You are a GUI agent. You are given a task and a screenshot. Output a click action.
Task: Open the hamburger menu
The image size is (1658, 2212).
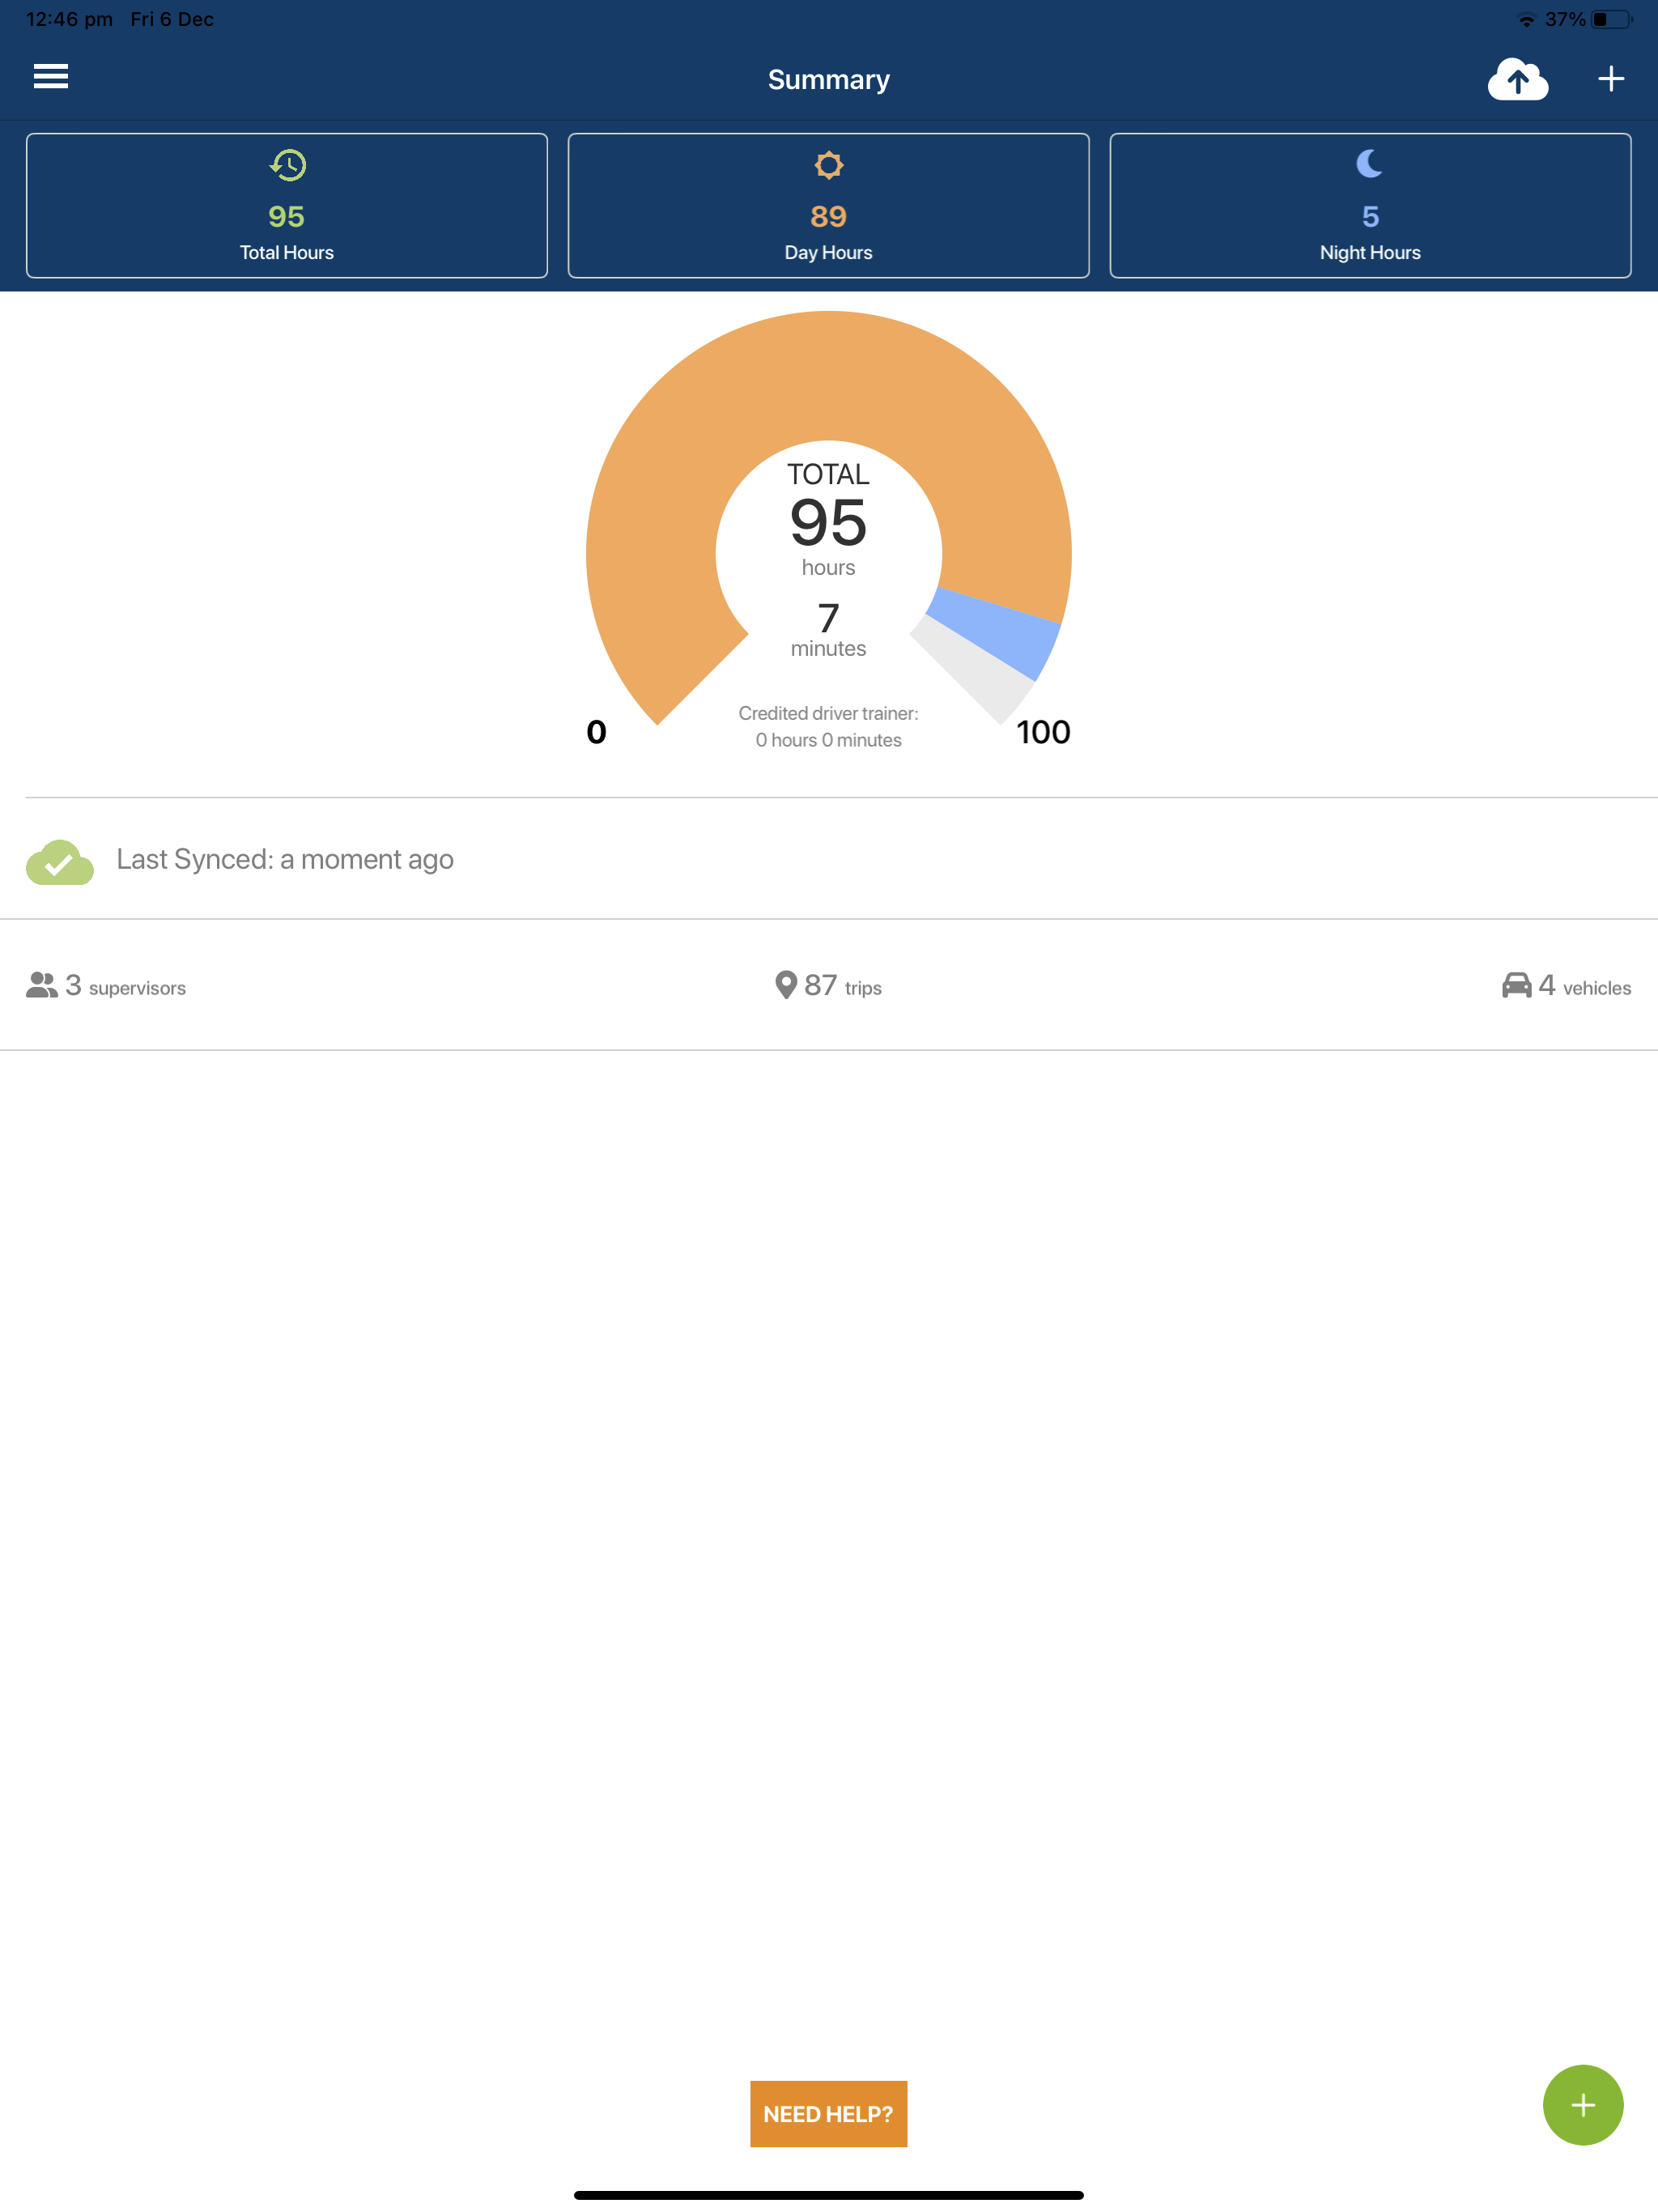point(51,77)
